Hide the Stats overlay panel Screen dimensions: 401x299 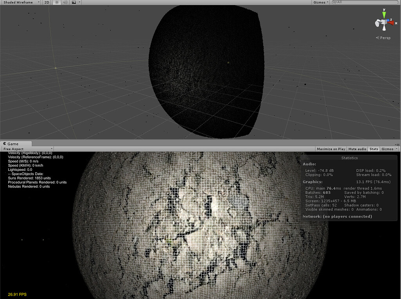click(x=374, y=149)
